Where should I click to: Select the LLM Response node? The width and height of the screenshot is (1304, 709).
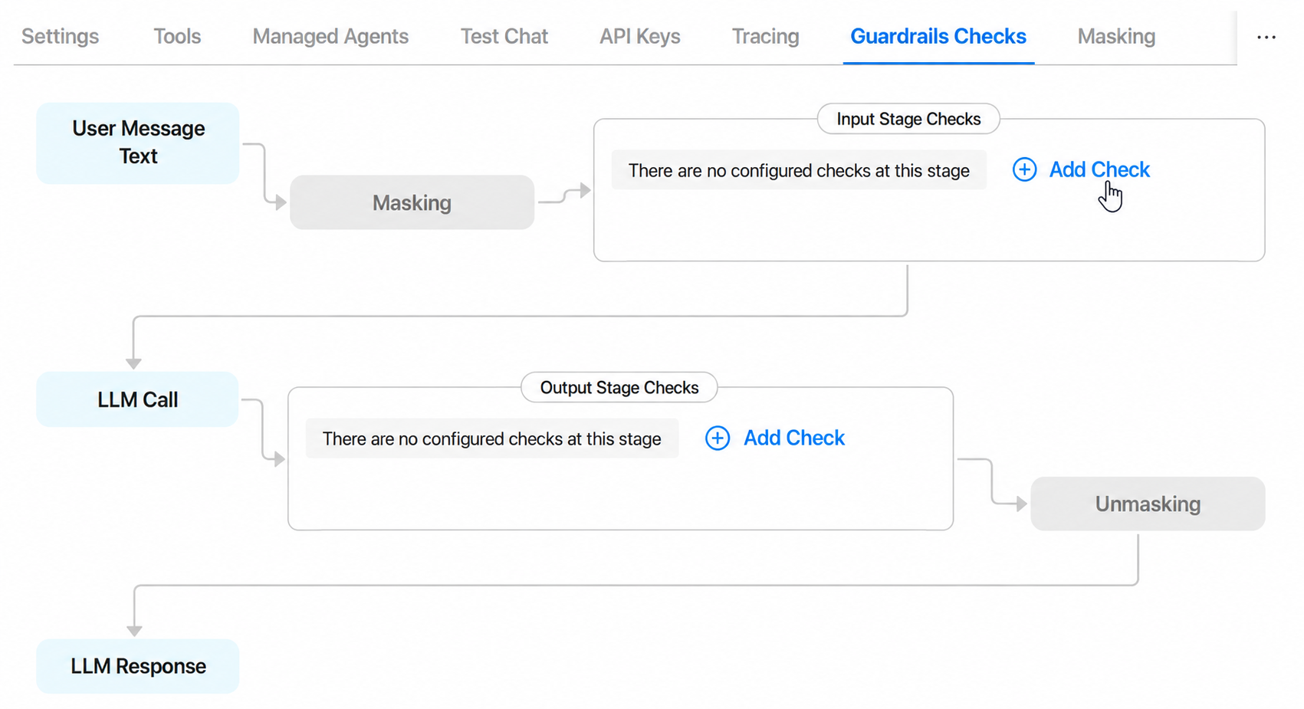138,666
